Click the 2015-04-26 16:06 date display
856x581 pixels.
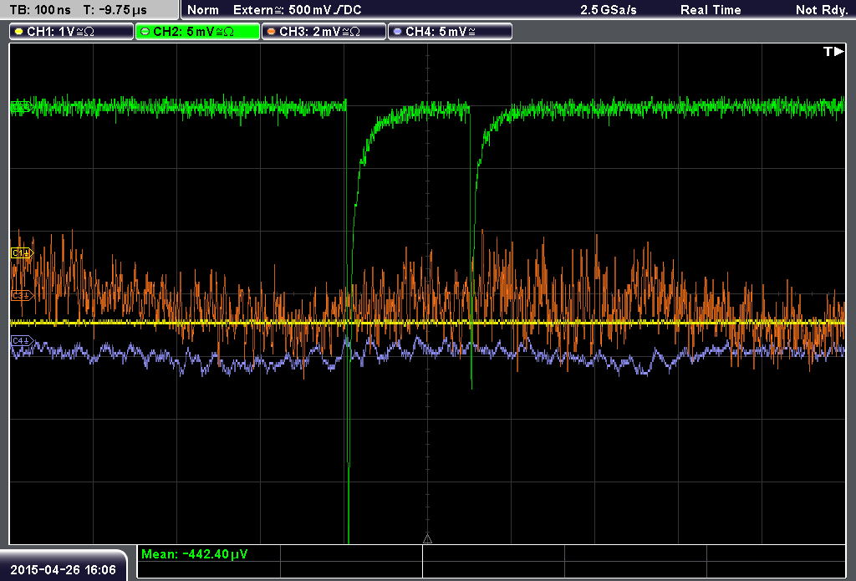coord(64,570)
